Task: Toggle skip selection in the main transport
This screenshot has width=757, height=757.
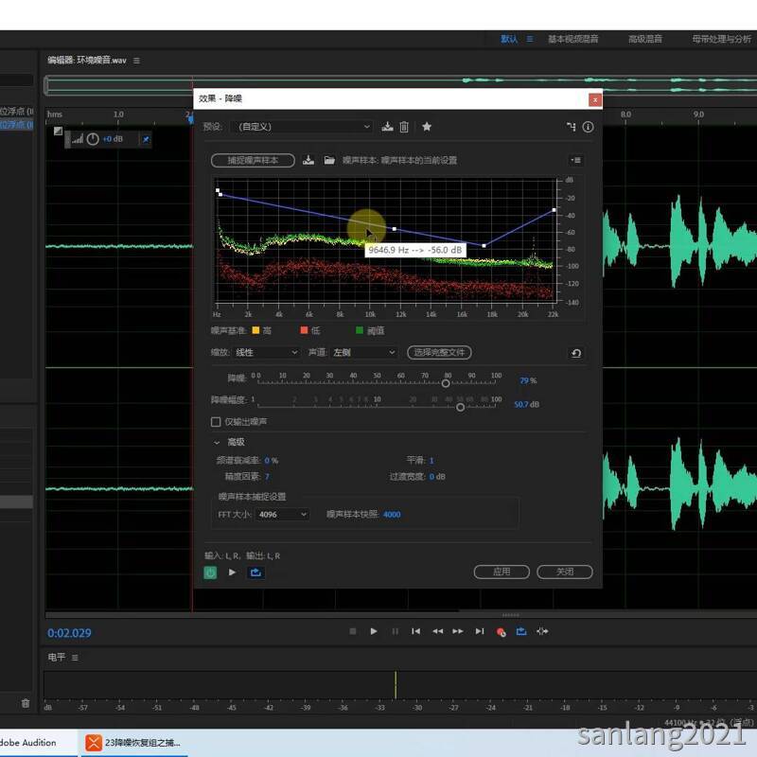Action: (x=542, y=631)
